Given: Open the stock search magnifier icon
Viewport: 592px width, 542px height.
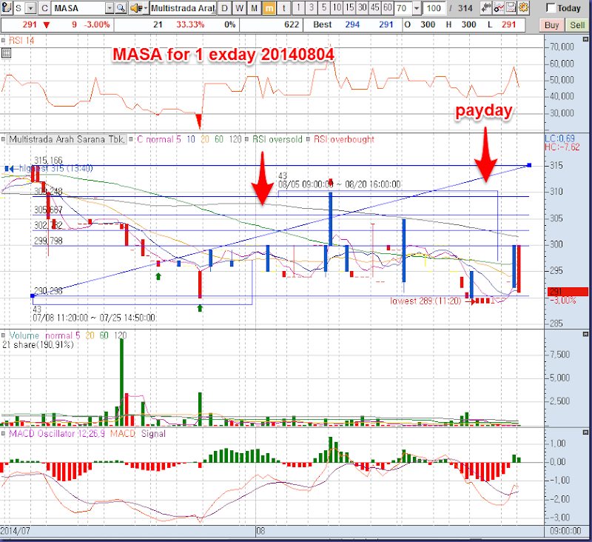Looking at the screenshot, I should 121,8.
